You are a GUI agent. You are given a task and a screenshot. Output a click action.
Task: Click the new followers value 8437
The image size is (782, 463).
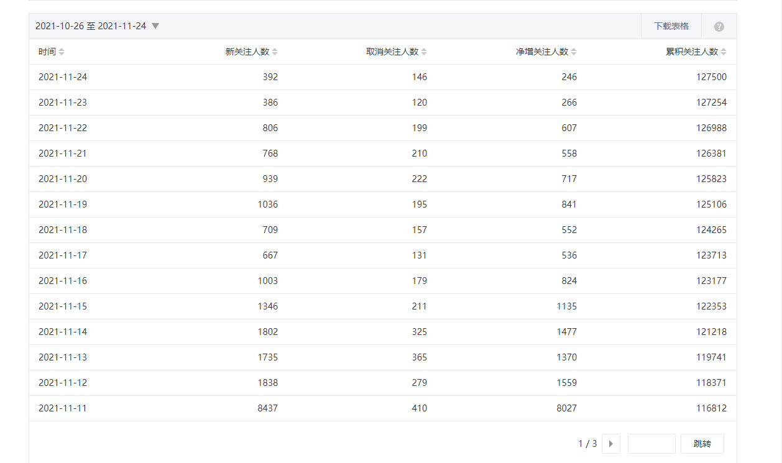click(268, 408)
